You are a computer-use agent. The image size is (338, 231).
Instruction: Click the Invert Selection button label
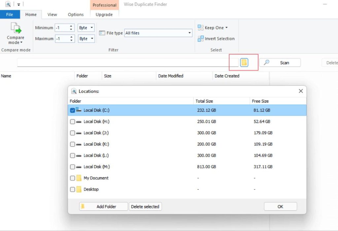pyautogui.click(x=220, y=39)
